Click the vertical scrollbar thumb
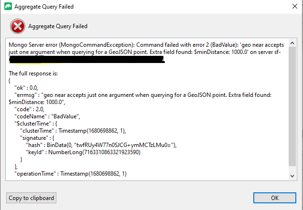Screen dimensions: 303x210 tap(292, 106)
